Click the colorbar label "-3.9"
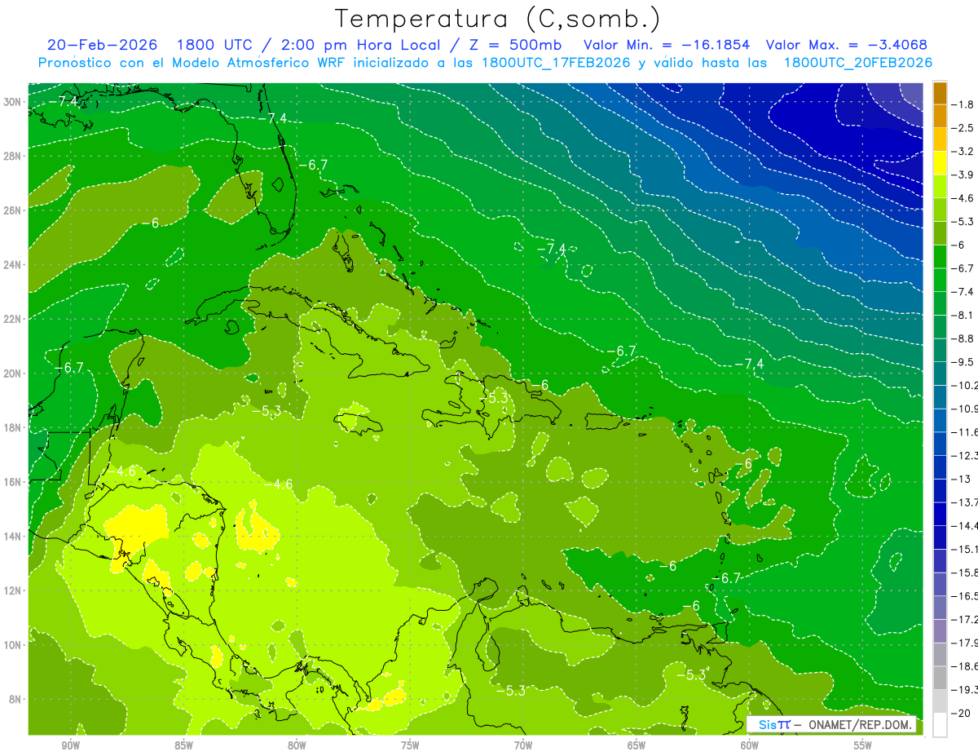This screenshot has height=756, width=978. coord(963,175)
